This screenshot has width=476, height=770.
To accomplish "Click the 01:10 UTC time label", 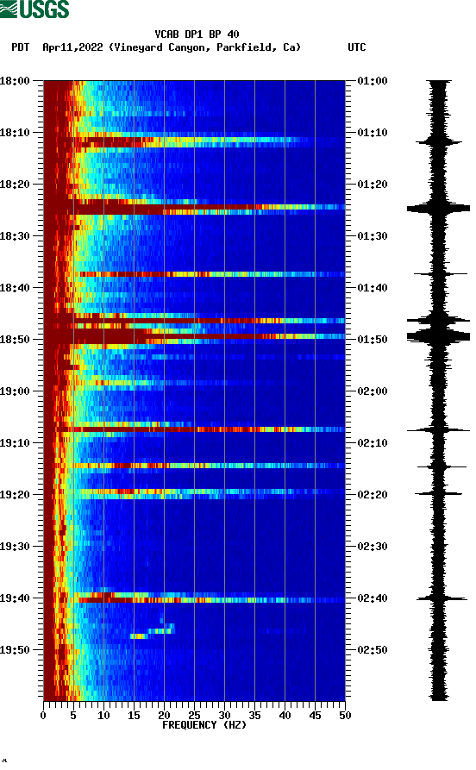I will coord(373,133).
